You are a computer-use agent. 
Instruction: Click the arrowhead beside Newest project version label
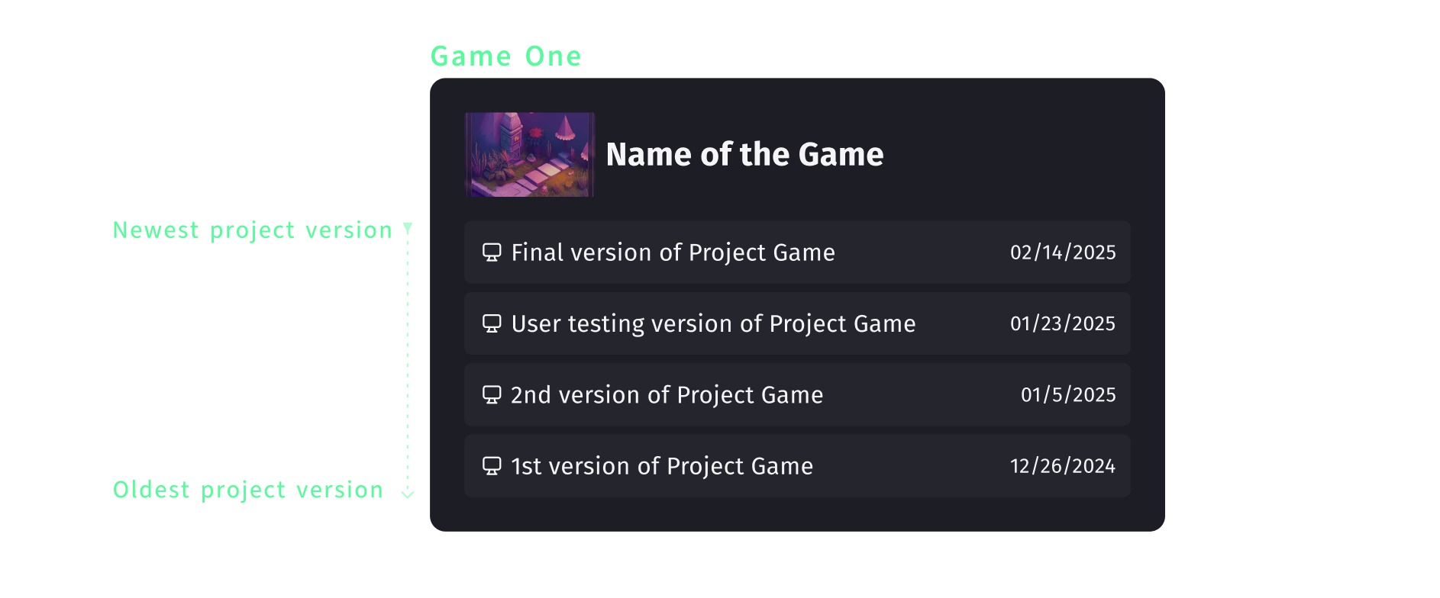coord(408,227)
